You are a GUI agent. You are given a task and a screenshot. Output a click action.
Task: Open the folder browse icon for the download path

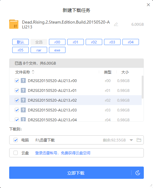(139, 140)
